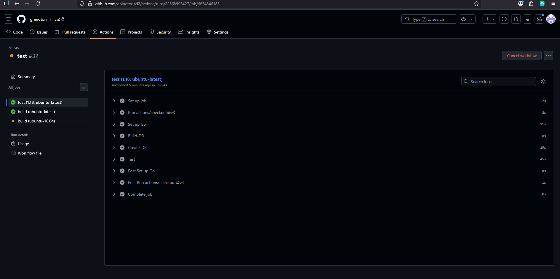Expand the Set up Go step
The image size is (560, 279).
pyautogui.click(x=329, y=124)
